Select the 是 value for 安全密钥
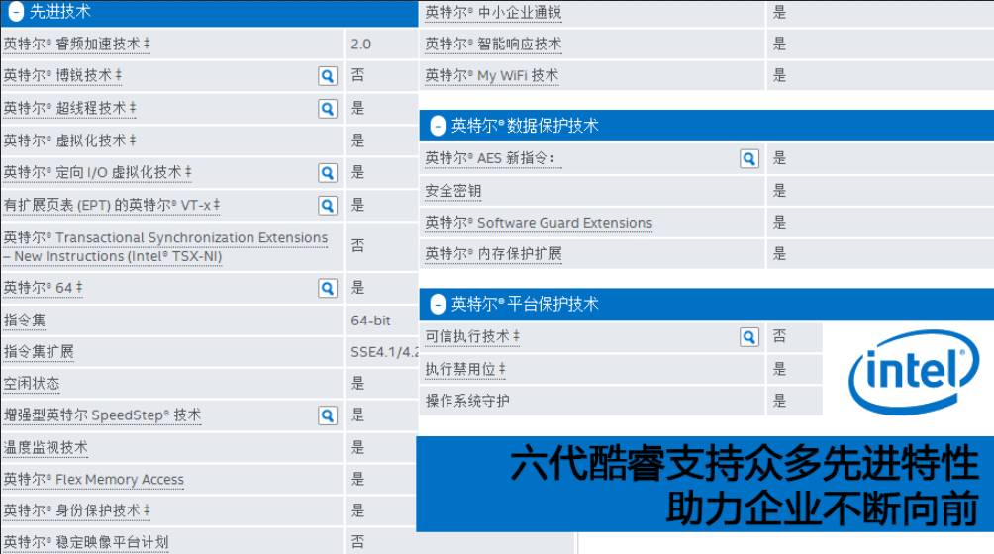 pos(779,191)
